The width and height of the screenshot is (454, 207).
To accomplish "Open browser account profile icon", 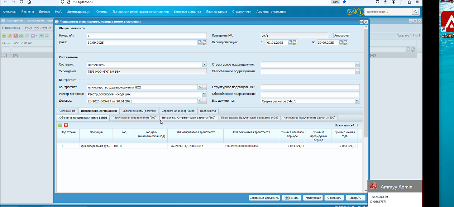I will 393,2.
